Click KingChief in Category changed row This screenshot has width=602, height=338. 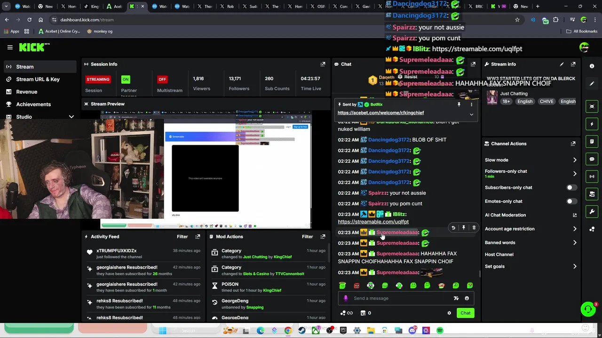(x=282, y=257)
